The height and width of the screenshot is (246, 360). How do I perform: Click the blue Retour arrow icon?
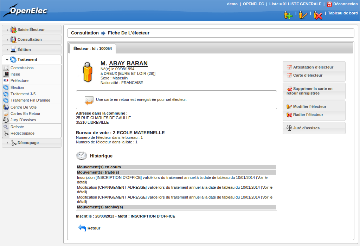click(82, 228)
